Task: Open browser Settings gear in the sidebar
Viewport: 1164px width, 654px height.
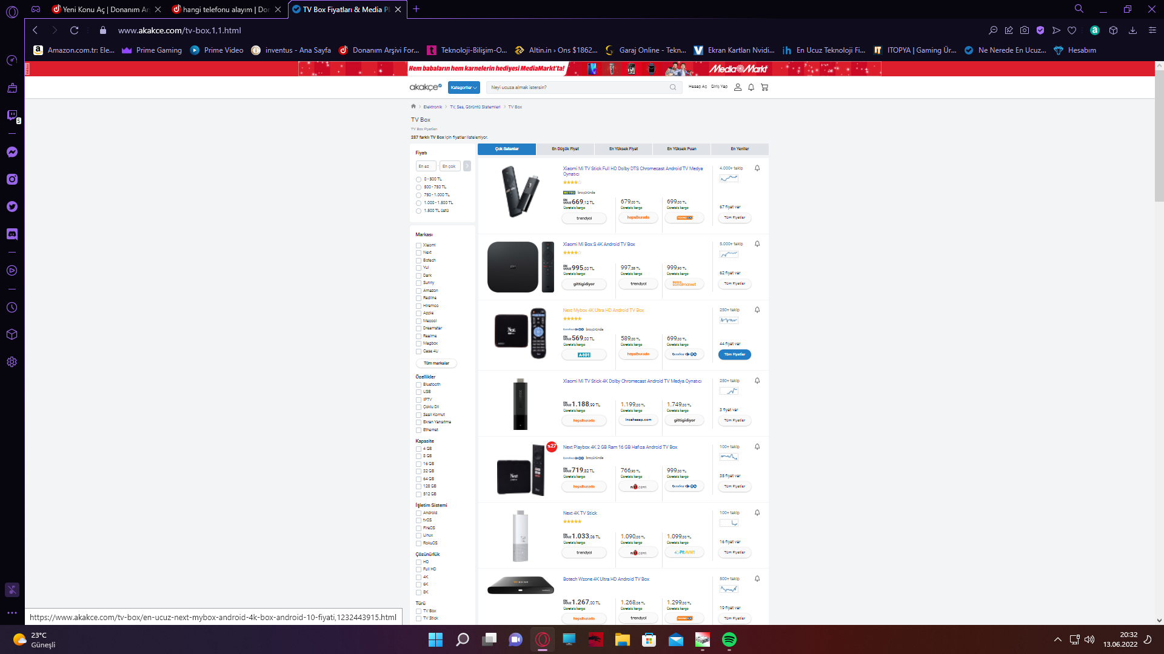Action: pyautogui.click(x=12, y=362)
